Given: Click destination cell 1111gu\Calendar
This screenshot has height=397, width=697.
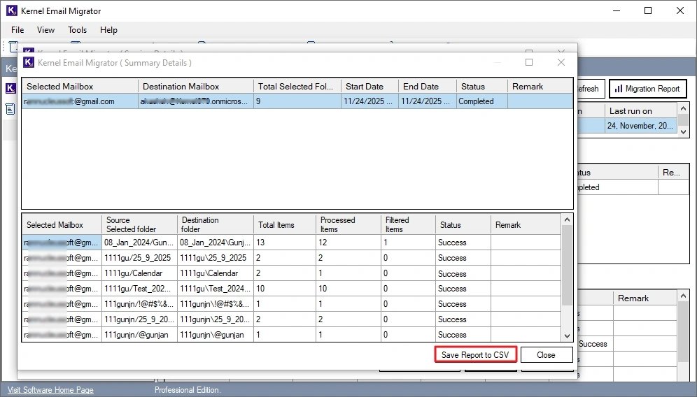Looking at the screenshot, I should coord(216,273).
